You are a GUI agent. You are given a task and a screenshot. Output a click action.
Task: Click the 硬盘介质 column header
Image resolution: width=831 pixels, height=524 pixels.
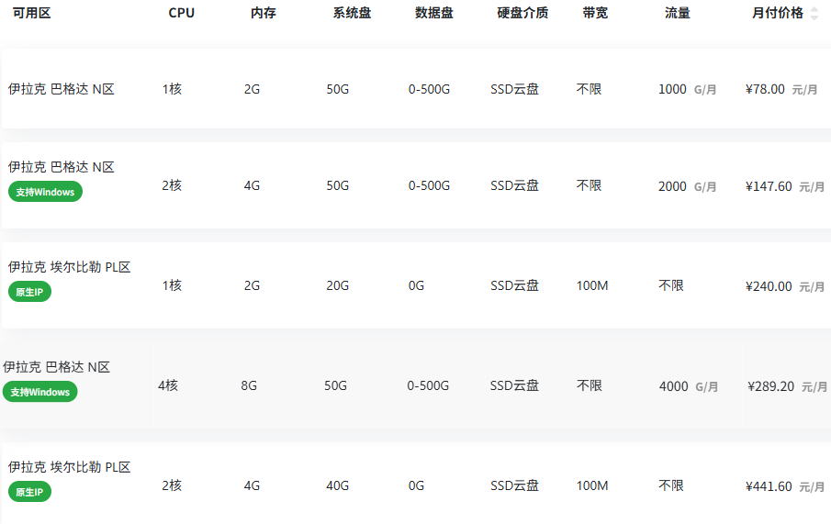click(x=522, y=13)
